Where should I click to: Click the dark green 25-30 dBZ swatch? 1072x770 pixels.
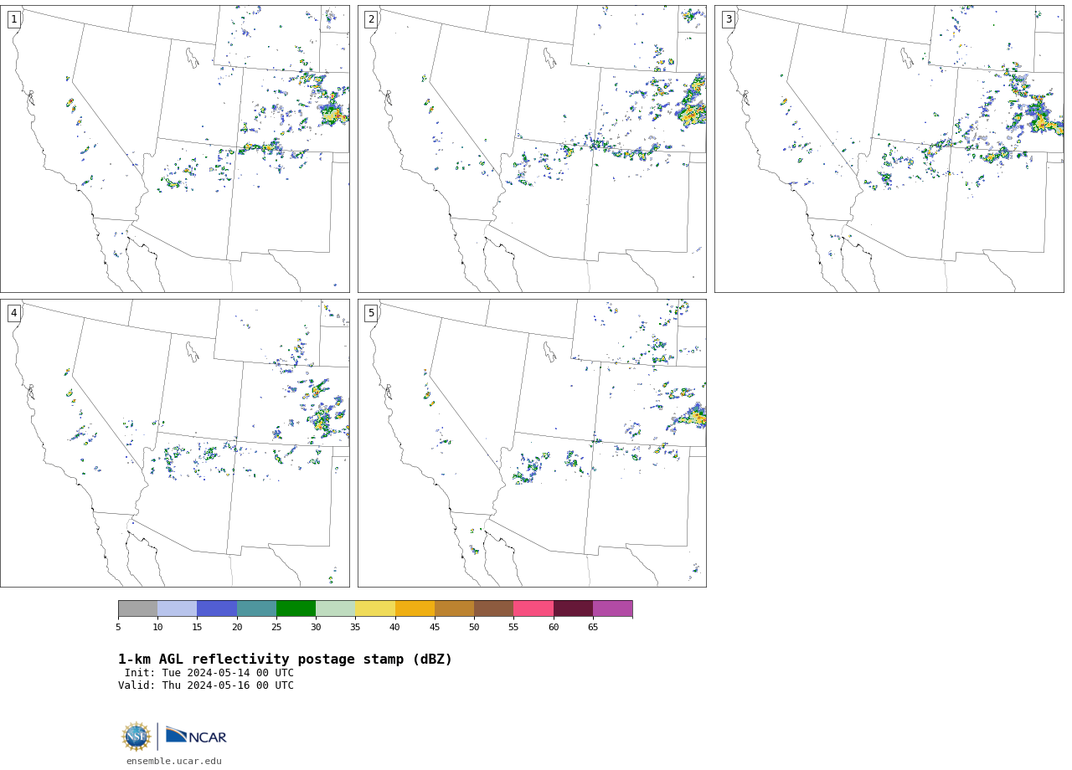pos(296,608)
